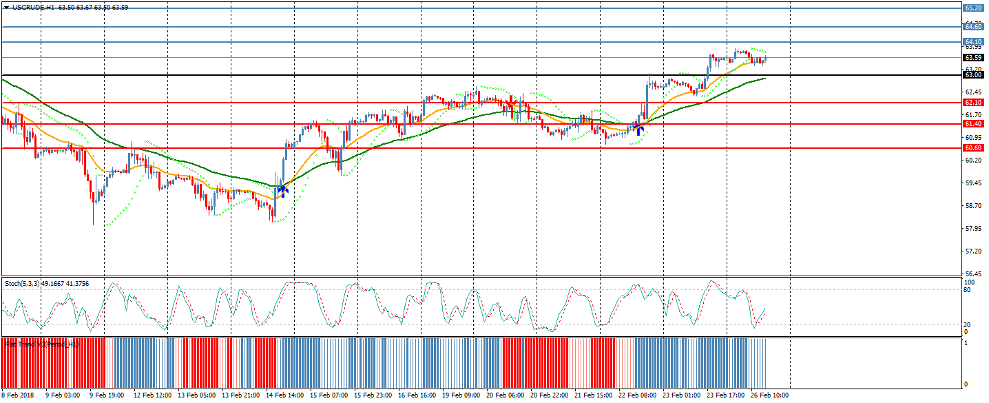Viewport: 989px width, 403px height.
Task: Select the 64.60 blue price level tag
Action: click(972, 27)
